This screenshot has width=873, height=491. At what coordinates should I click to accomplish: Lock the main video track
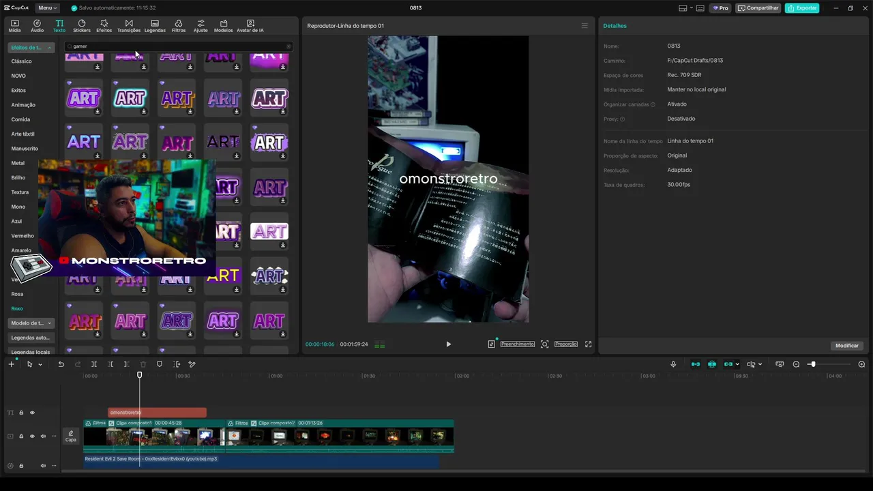tap(21, 436)
